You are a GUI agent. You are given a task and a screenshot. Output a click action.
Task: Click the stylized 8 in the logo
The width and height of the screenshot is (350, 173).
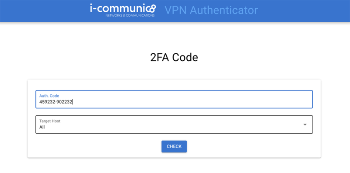[152, 9]
